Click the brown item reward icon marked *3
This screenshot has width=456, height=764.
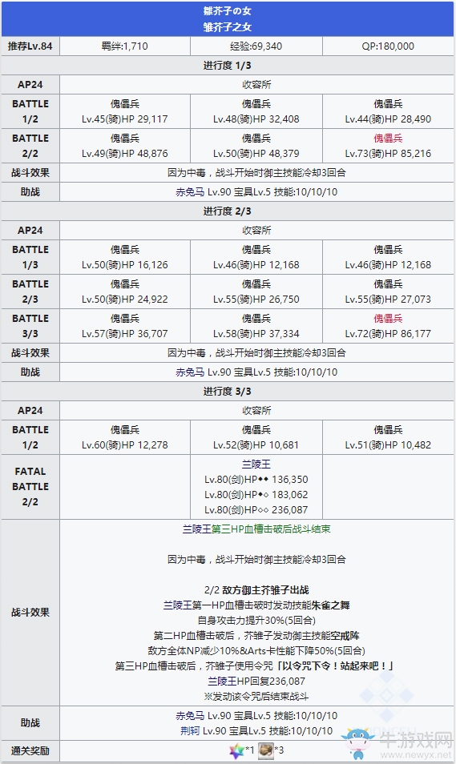pyautogui.click(x=266, y=750)
